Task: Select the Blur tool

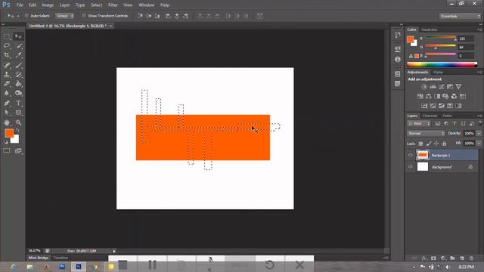Action: pos(7,93)
